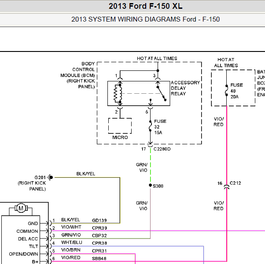This screenshot has height=264, width=265.
Task: Click the ACCESSORY DELAY RELAY label
Action: click(x=185, y=88)
